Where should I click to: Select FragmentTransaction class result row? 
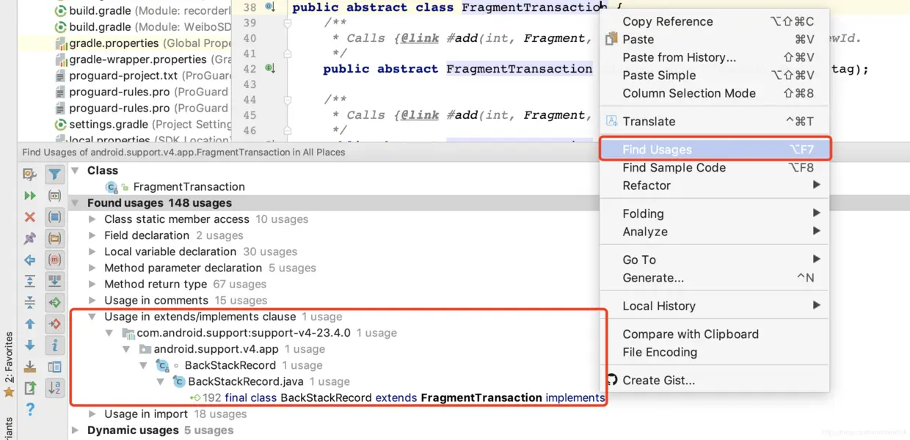(x=189, y=187)
